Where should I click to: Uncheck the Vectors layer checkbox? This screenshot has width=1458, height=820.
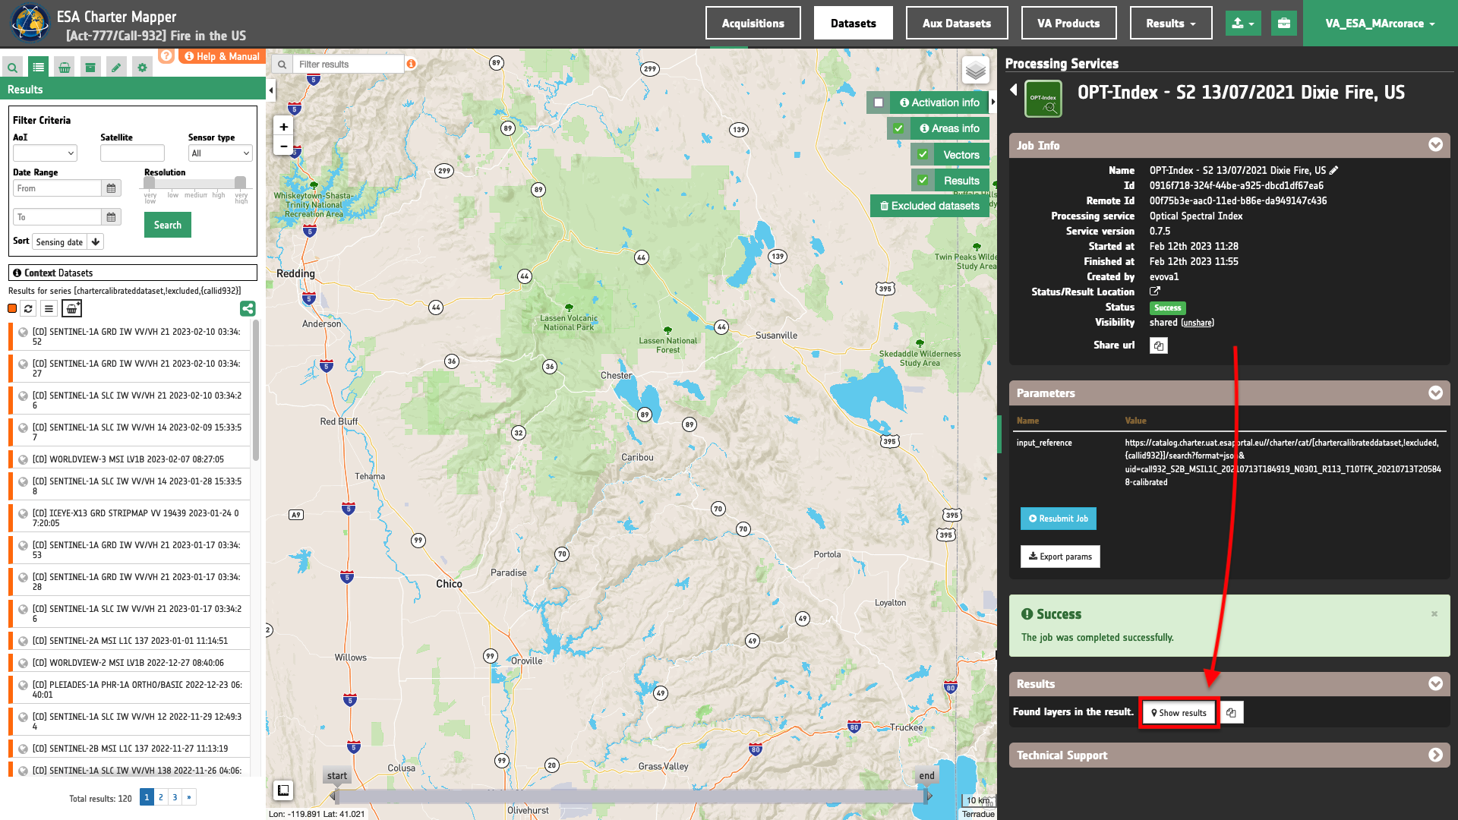pyautogui.click(x=923, y=155)
